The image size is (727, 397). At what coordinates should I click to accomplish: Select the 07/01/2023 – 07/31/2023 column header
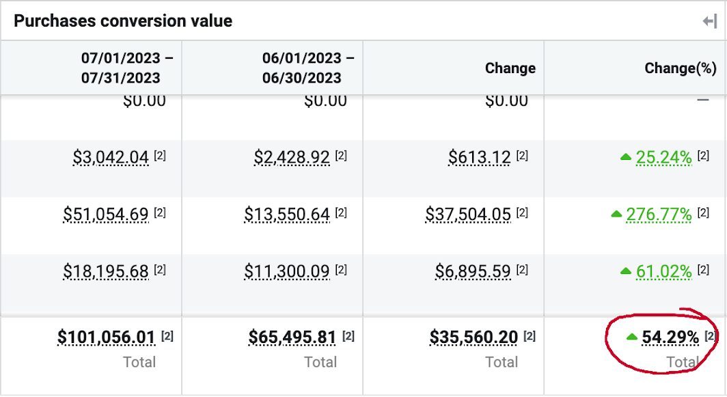click(127, 68)
